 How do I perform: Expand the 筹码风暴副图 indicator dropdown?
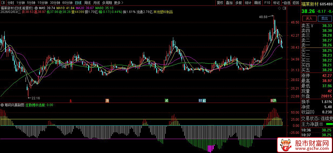[2, 105]
